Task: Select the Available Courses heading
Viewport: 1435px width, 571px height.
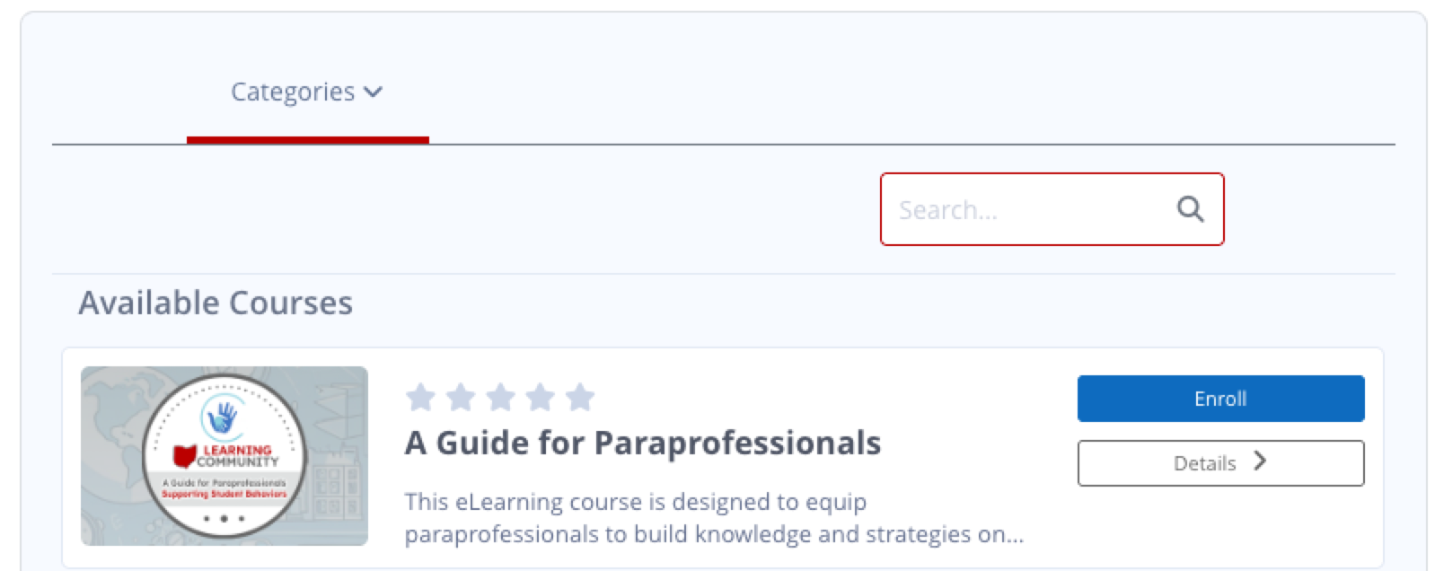Action: [216, 303]
